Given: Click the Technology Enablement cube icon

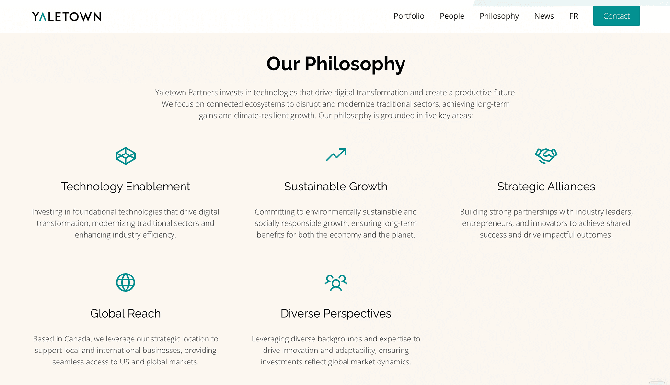Looking at the screenshot, I should pyautogui.click(x=126, y=155).
